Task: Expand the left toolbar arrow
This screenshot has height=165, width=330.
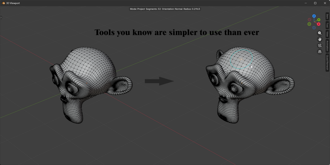Action: coord(1,17)
